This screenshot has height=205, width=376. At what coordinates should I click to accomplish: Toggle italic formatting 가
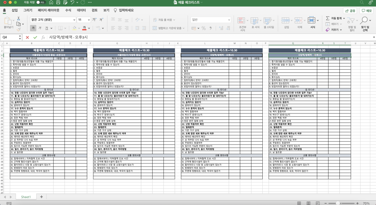point(40,28)
